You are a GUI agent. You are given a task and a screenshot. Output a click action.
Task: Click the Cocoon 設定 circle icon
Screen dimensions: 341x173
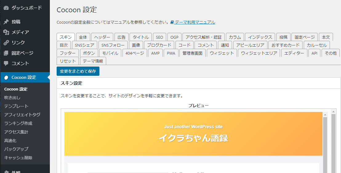pos(6,78)
